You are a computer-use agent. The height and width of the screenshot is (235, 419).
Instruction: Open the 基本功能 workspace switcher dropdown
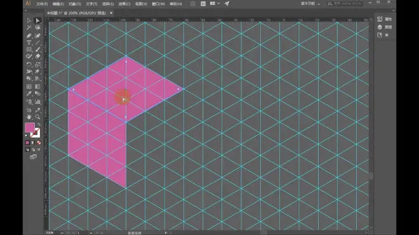310,4
